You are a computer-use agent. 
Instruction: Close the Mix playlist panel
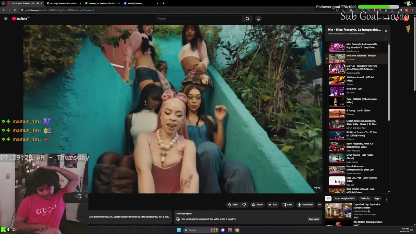click(x=386, y=31)
